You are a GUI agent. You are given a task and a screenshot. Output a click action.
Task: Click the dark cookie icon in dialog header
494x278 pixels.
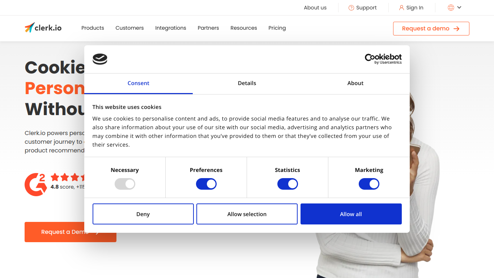click(x=100, y=59)
